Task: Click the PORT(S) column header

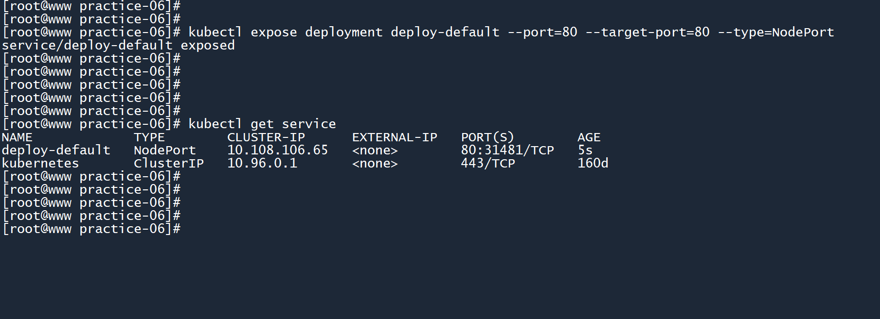Action: (487, 137)
